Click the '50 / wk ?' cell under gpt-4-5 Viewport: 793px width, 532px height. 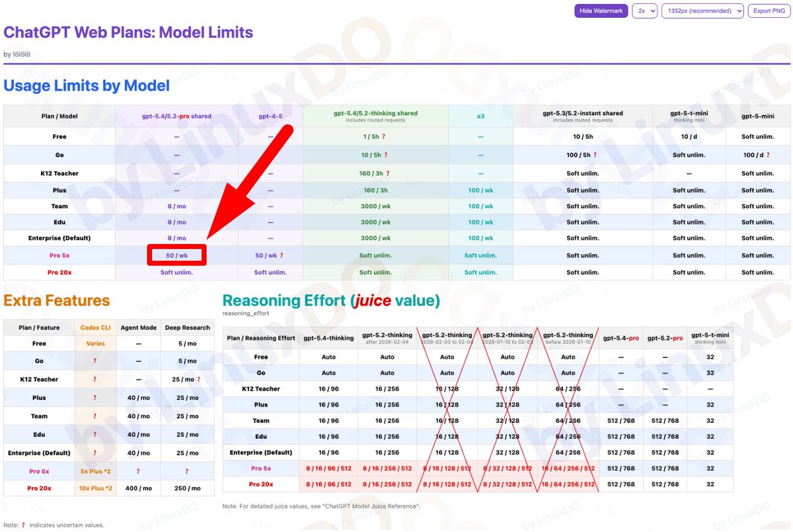[270, 255]
